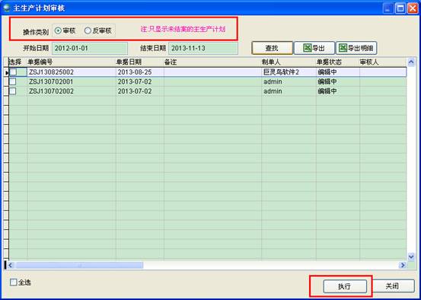The height and width of the screenshot is (300, 421).
Task: Click 编辑中 status in row ZSJ130825002
Action: tap(338, 72)
